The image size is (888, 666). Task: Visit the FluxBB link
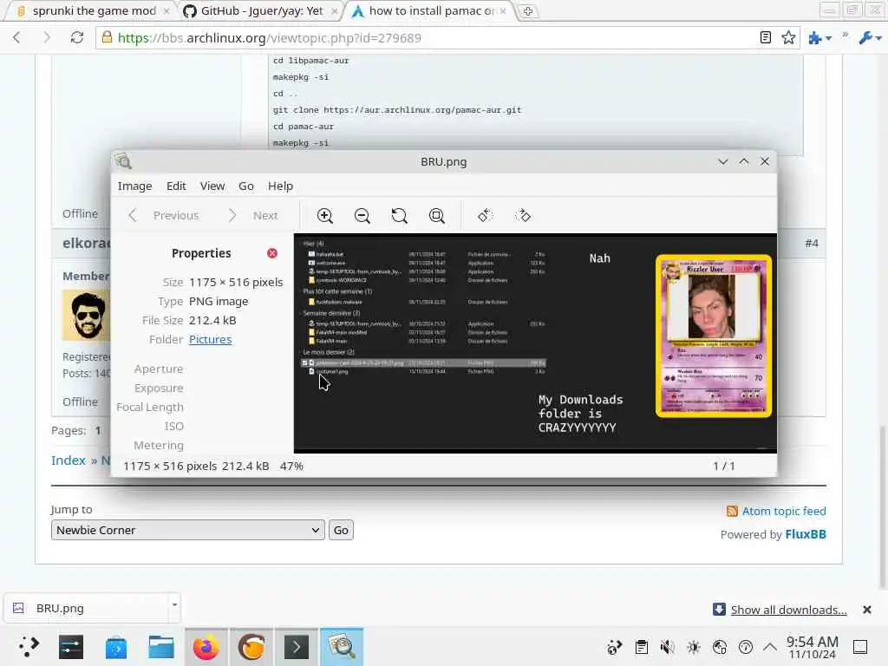[806, 534]
